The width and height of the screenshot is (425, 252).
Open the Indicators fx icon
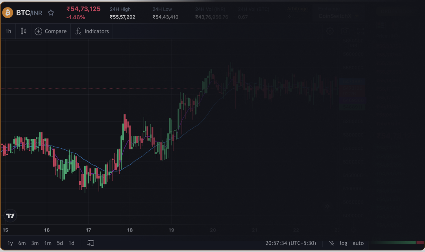78,31
